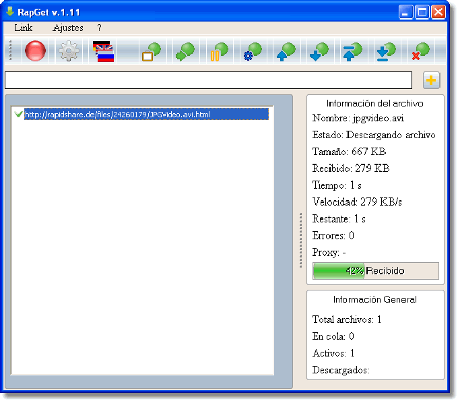The image size is (458, 401).
Task: Click the 'Recibido: 279 KB' text
Action: pos(351,168)
